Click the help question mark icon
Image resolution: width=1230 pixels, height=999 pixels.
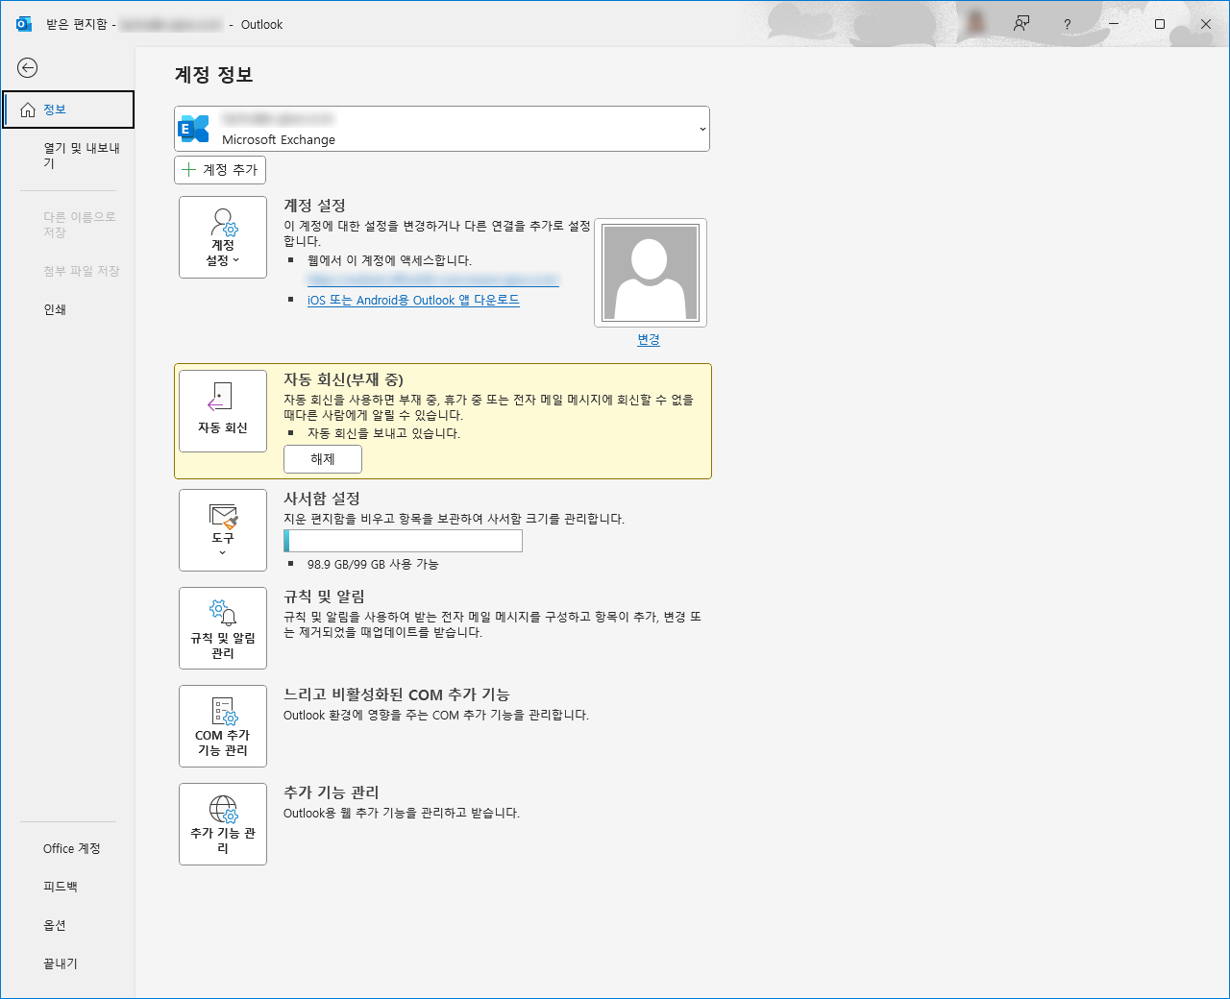[1067, 24]
